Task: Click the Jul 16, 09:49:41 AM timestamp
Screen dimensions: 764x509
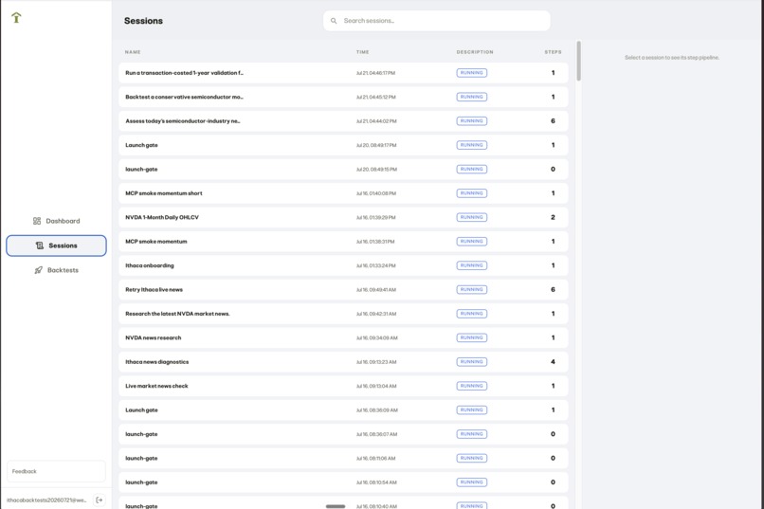Action: click(x=376, y=289)
